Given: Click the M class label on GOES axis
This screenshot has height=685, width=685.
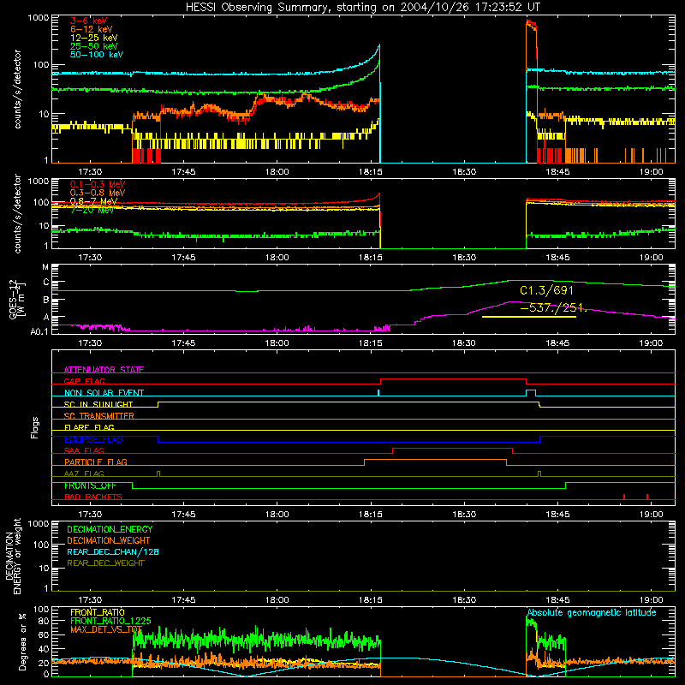Looking at the screenshot, I should click(45, 267).
